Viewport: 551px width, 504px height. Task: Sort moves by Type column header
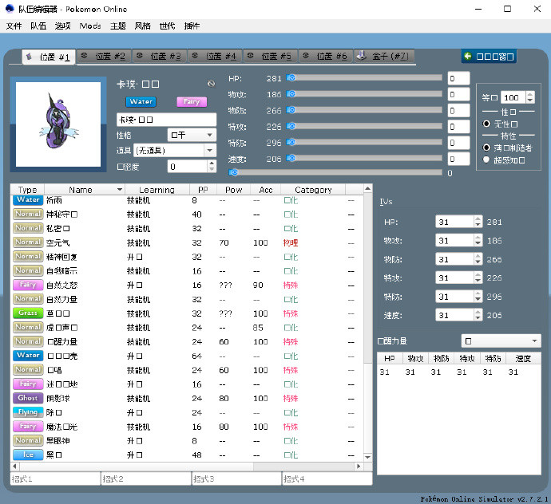27,190
